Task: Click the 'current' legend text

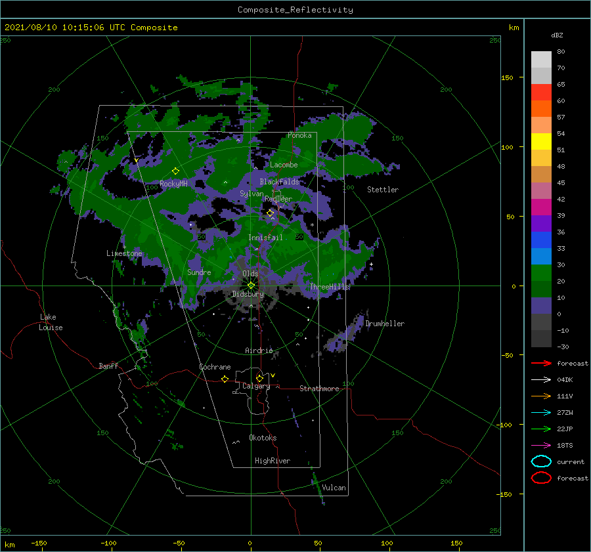Action: [570, 461]
